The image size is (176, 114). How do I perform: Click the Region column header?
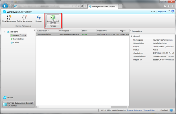pos(124,31)
